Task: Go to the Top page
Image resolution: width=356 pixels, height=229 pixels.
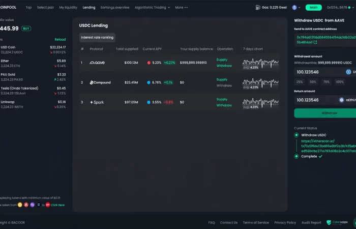Action: coord(28,8)
